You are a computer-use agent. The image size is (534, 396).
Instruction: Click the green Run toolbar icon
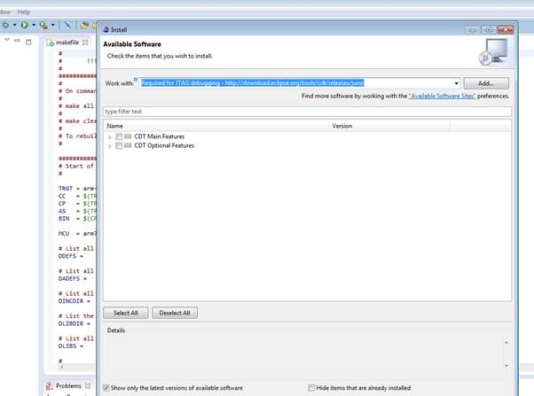23,25
